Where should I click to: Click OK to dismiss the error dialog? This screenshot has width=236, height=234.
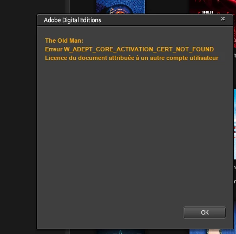point(205,212)
